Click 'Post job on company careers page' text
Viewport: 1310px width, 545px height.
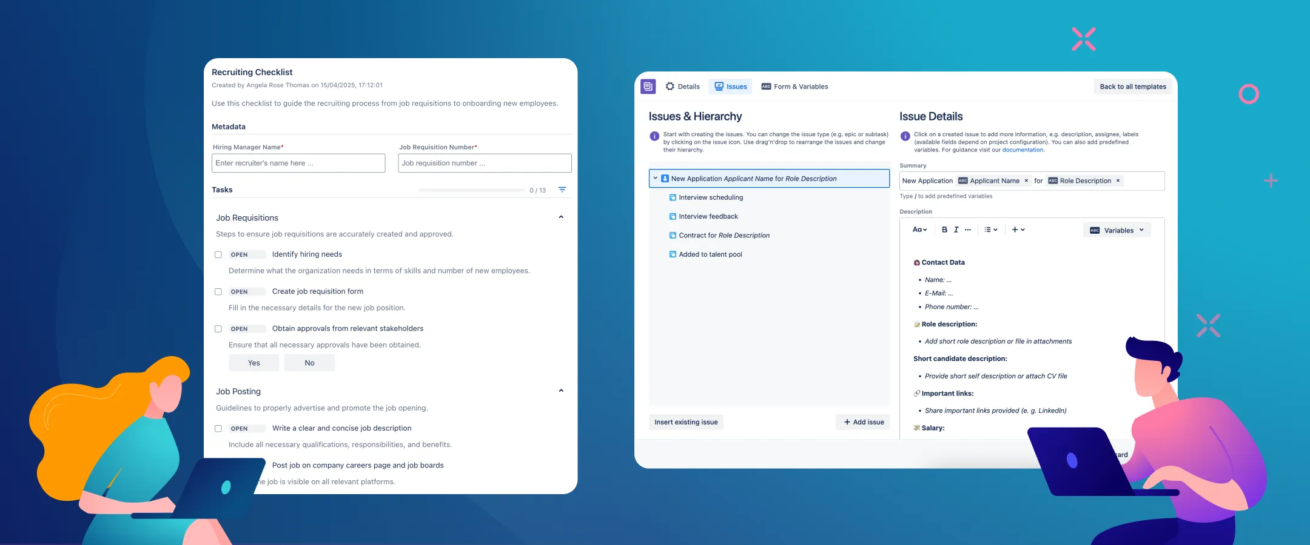(x=358, y=465)
